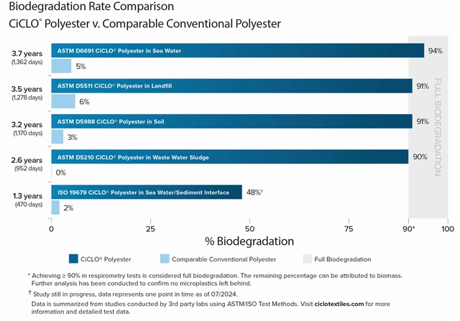Click the ISO 19679 Sea Water/Sediment bar
460x321 pixels.
coord(146,192)
